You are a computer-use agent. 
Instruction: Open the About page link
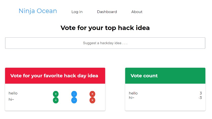click(137, 12)
